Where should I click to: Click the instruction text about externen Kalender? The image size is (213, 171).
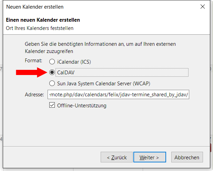pyautogui.click(x=100, y=47)
